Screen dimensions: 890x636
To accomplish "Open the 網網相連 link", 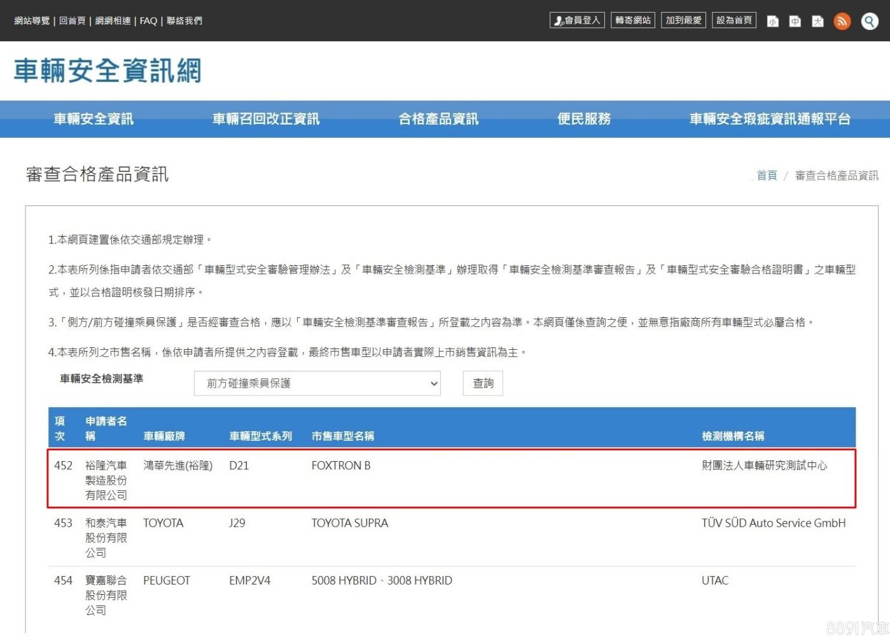I will (113, 21).
